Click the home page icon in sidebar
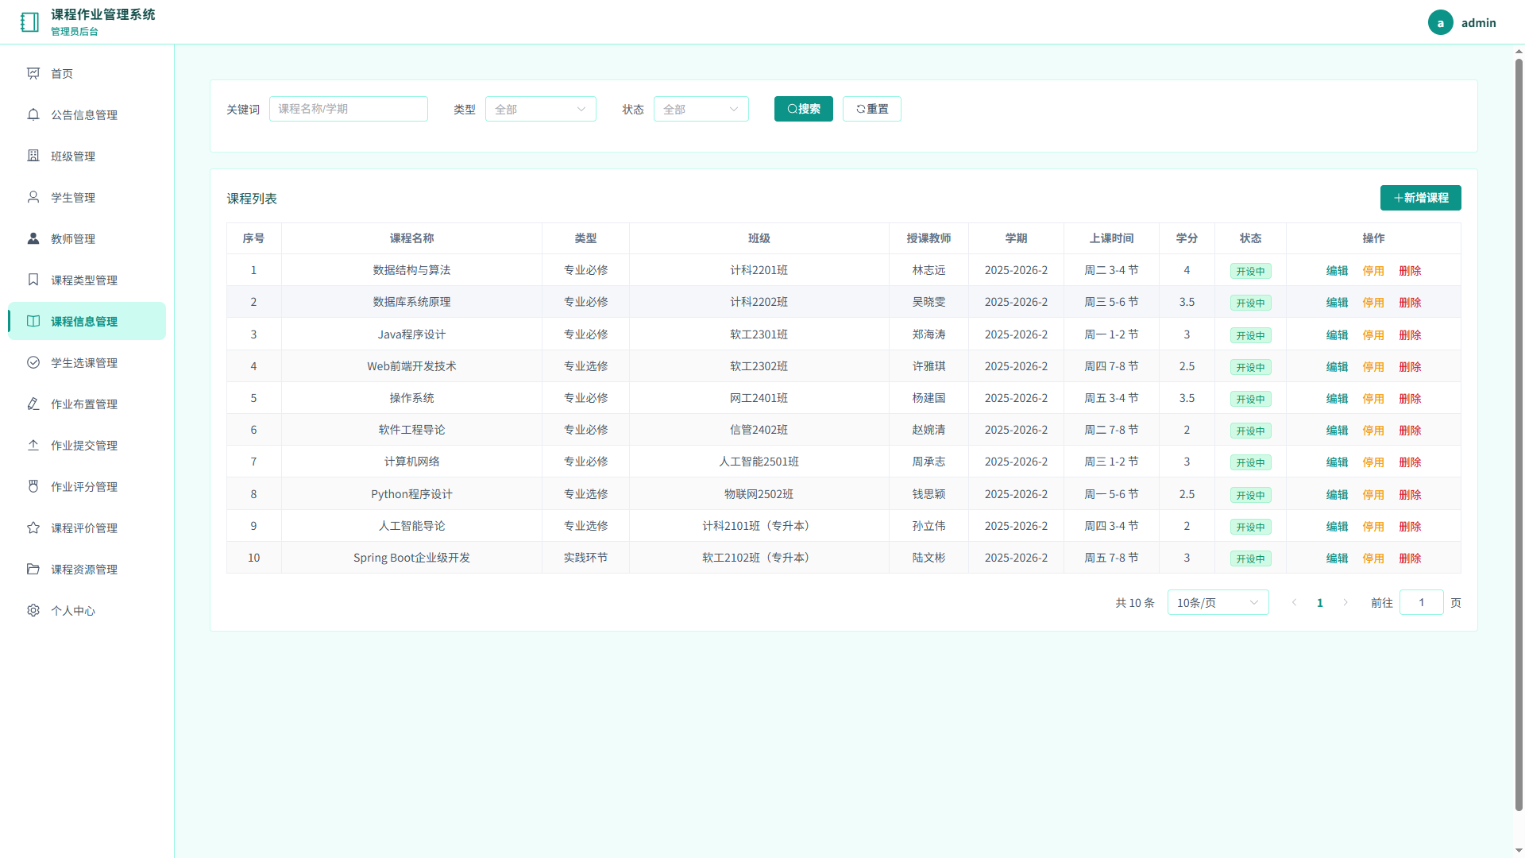 tap(33, 73)
